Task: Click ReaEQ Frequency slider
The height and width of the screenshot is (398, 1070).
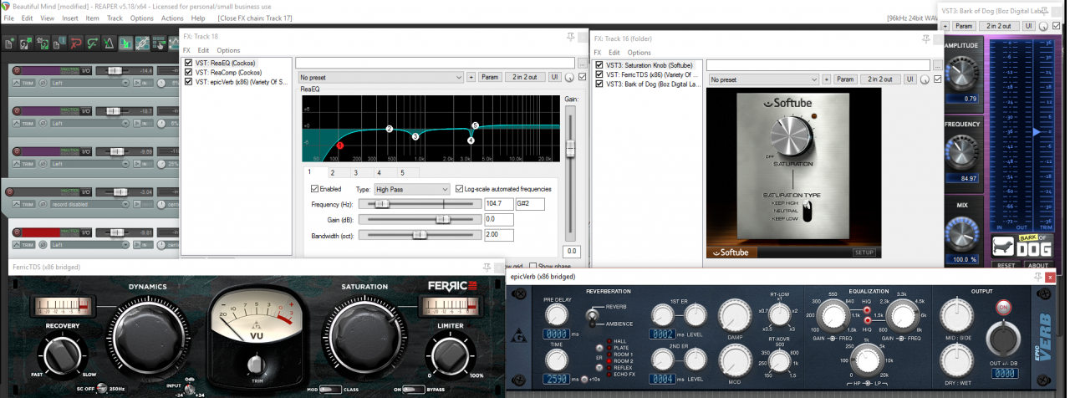Action: (x=420, y=204)
